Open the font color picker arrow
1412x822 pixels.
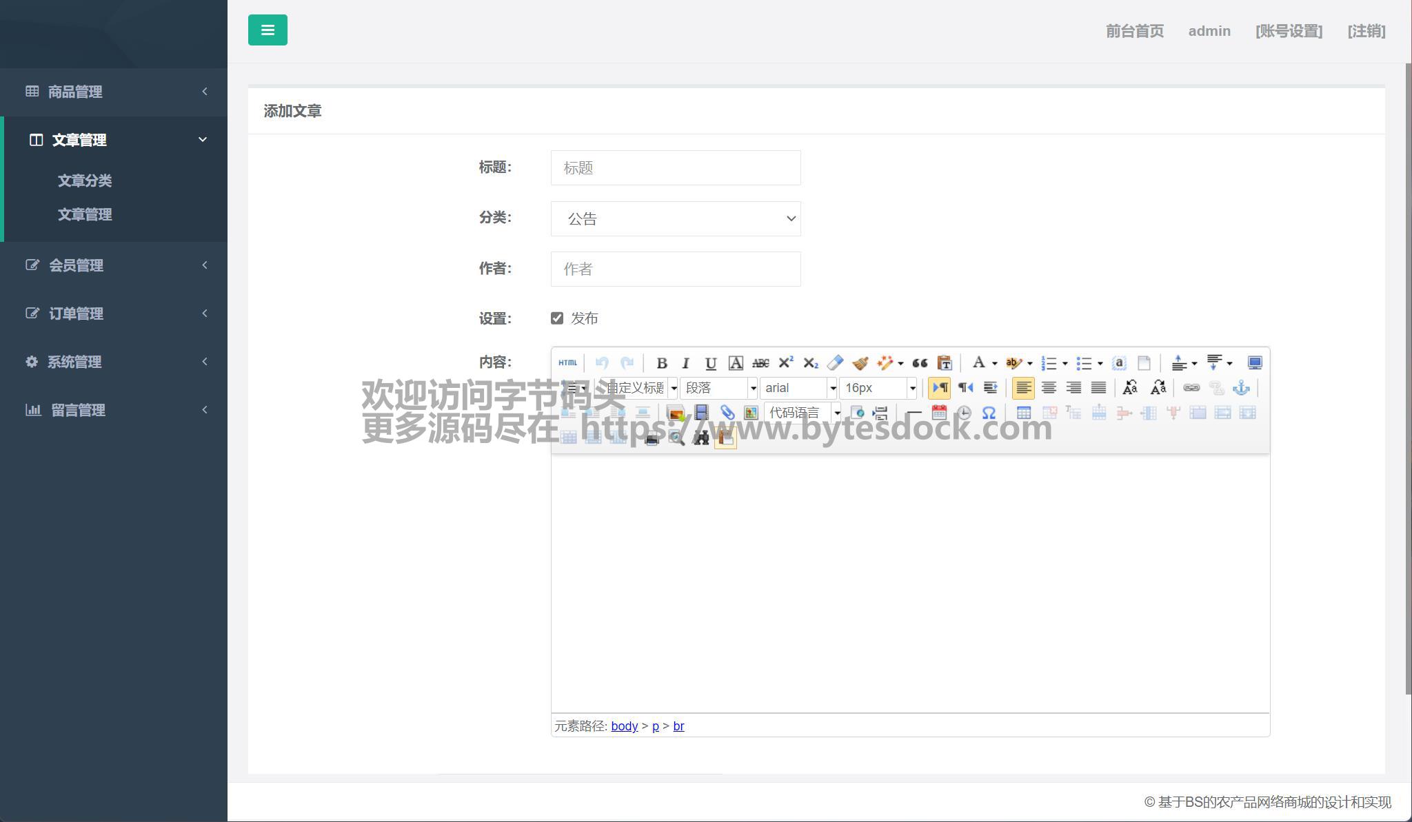pyautogui.click(x=994, y=363)
